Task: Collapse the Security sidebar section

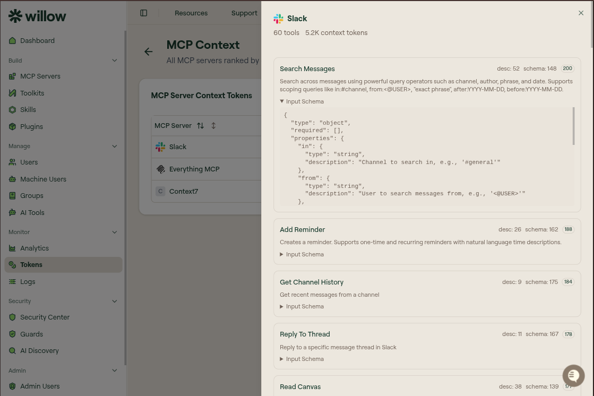Action: [115, 302]
